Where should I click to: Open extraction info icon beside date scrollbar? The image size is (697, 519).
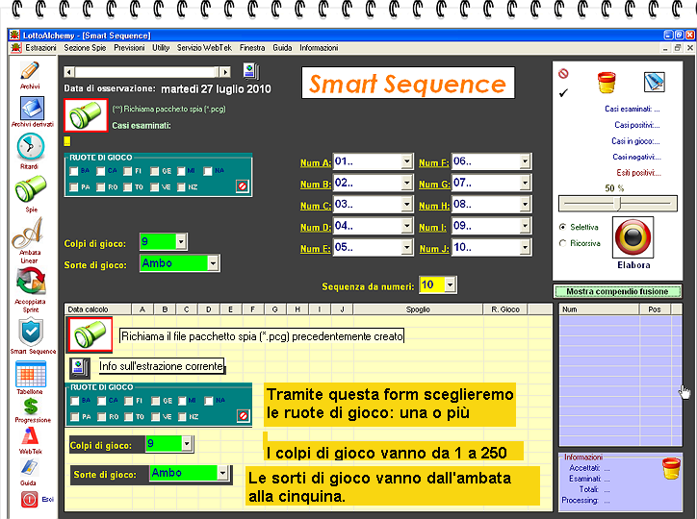pyautogui.click(x=251, y=70)
